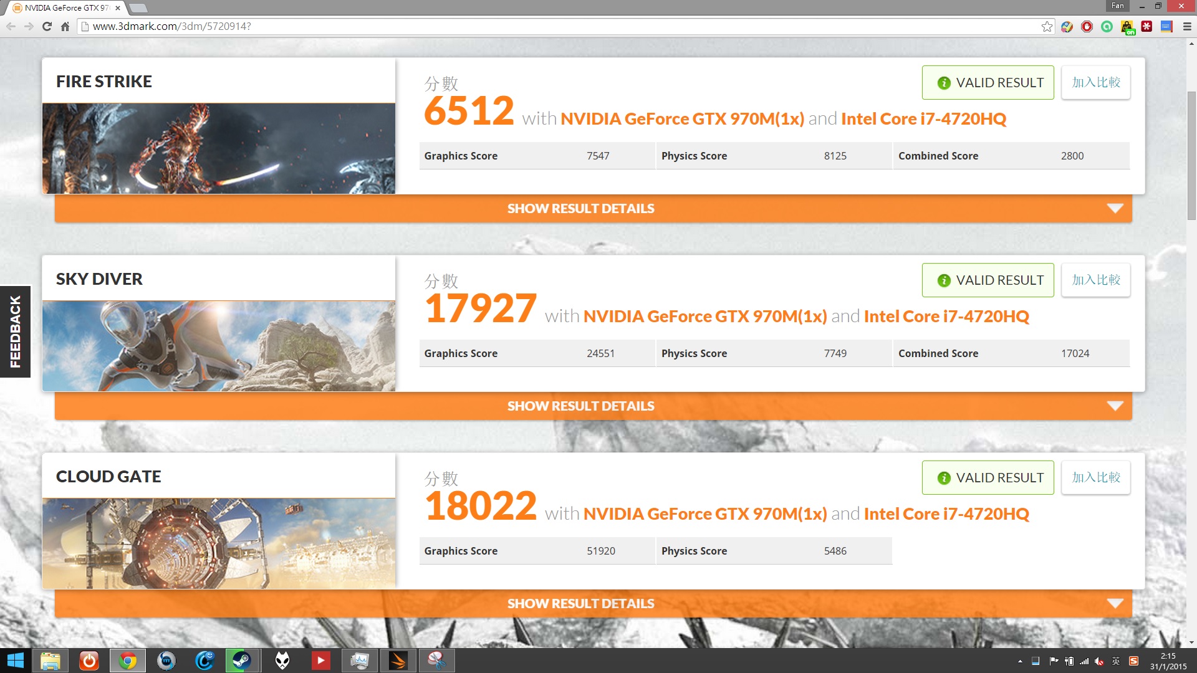Open the colorful checkmark extension icon
This screenshot has width=1197, height=673.
[x=1067, y=26]
